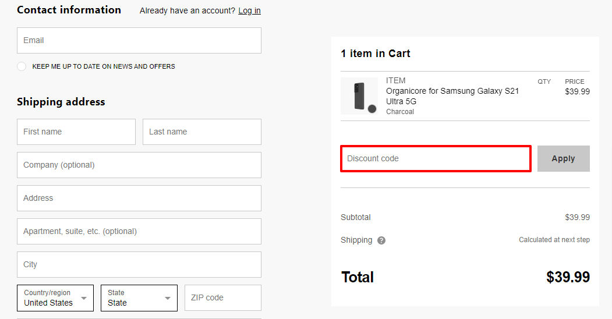612x319 pixels.
Task: Click the Apply discount button
Action: coord(563,159)
